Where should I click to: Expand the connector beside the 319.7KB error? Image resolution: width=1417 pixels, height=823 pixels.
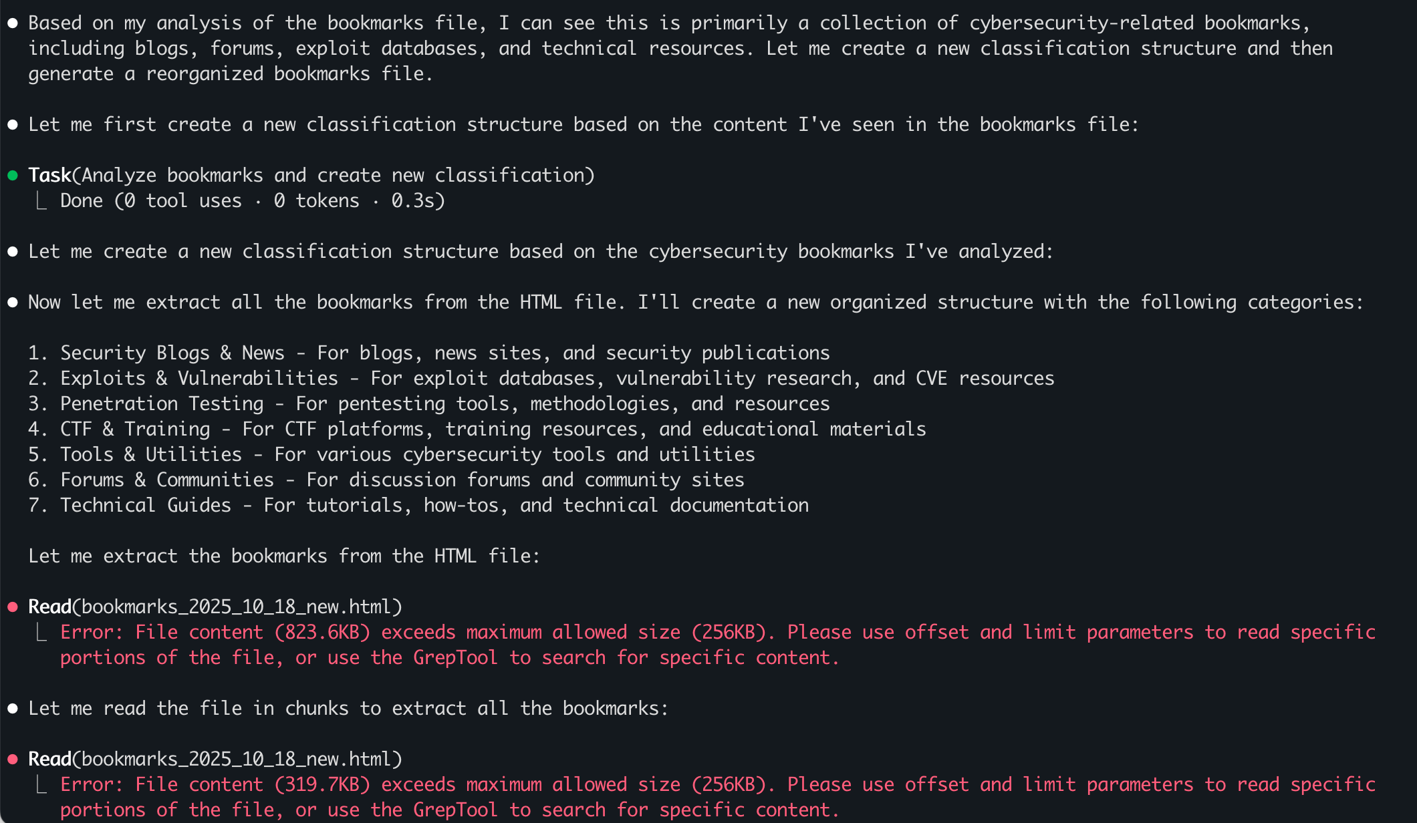(x=41, y=785)
